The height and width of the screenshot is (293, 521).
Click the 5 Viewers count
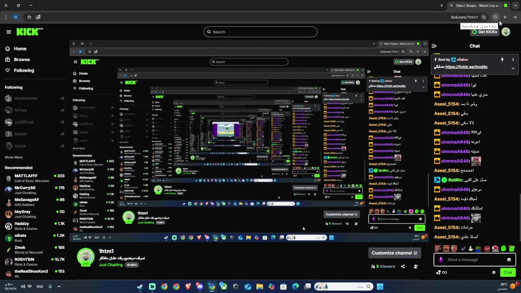(x=383, y=267)
